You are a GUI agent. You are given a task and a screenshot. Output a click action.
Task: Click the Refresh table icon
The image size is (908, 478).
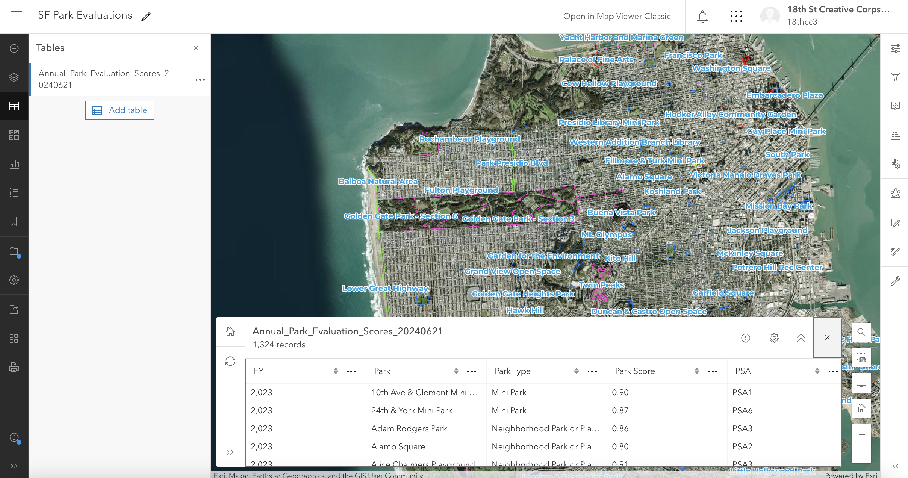230,361
